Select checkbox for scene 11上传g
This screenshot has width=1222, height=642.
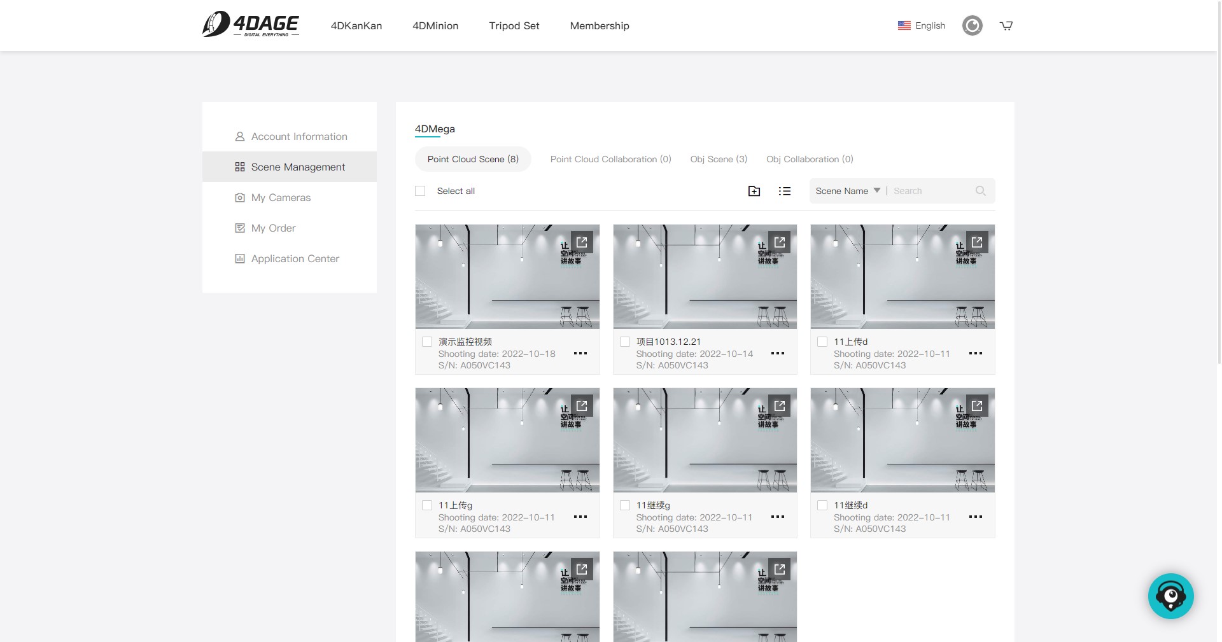pyautogui.click(x=427, y=505)
